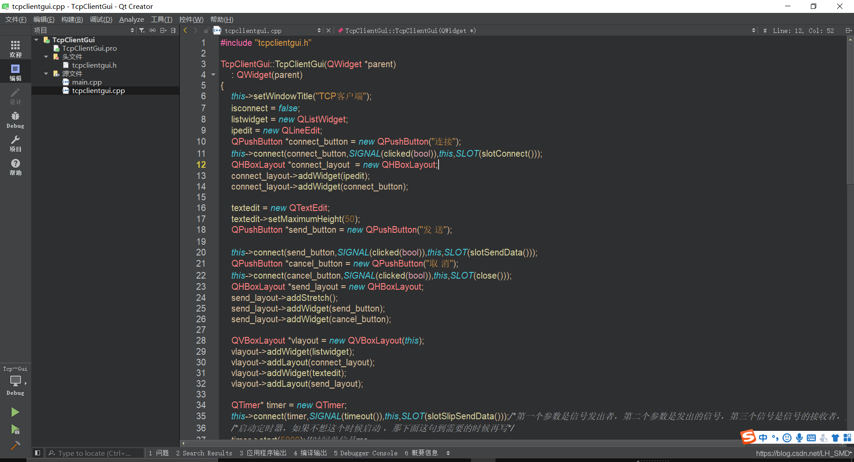The height and width of the screenshot is (462, 854).
Task: Open the 构建(B) menu
Action: click(72, 19)
